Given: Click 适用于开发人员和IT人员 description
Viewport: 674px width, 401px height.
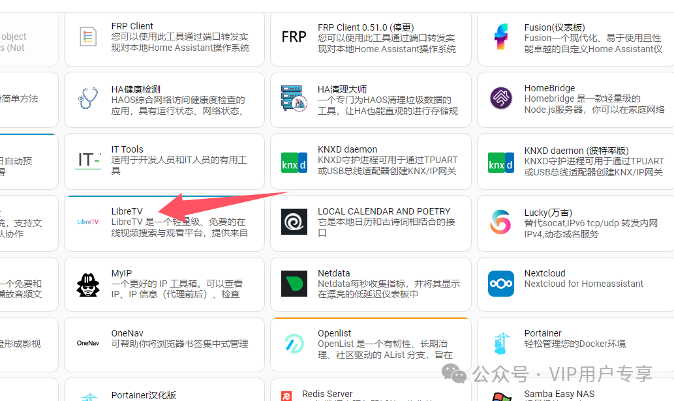Looking at the screenshot, I should point(179,166).
